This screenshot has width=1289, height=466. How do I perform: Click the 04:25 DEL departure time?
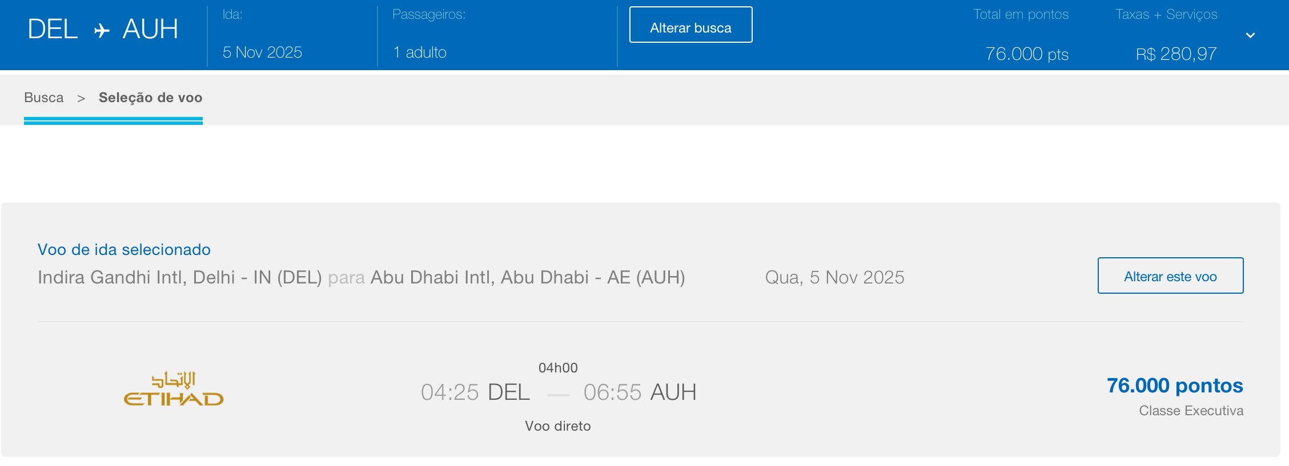(x=475, y=392)
